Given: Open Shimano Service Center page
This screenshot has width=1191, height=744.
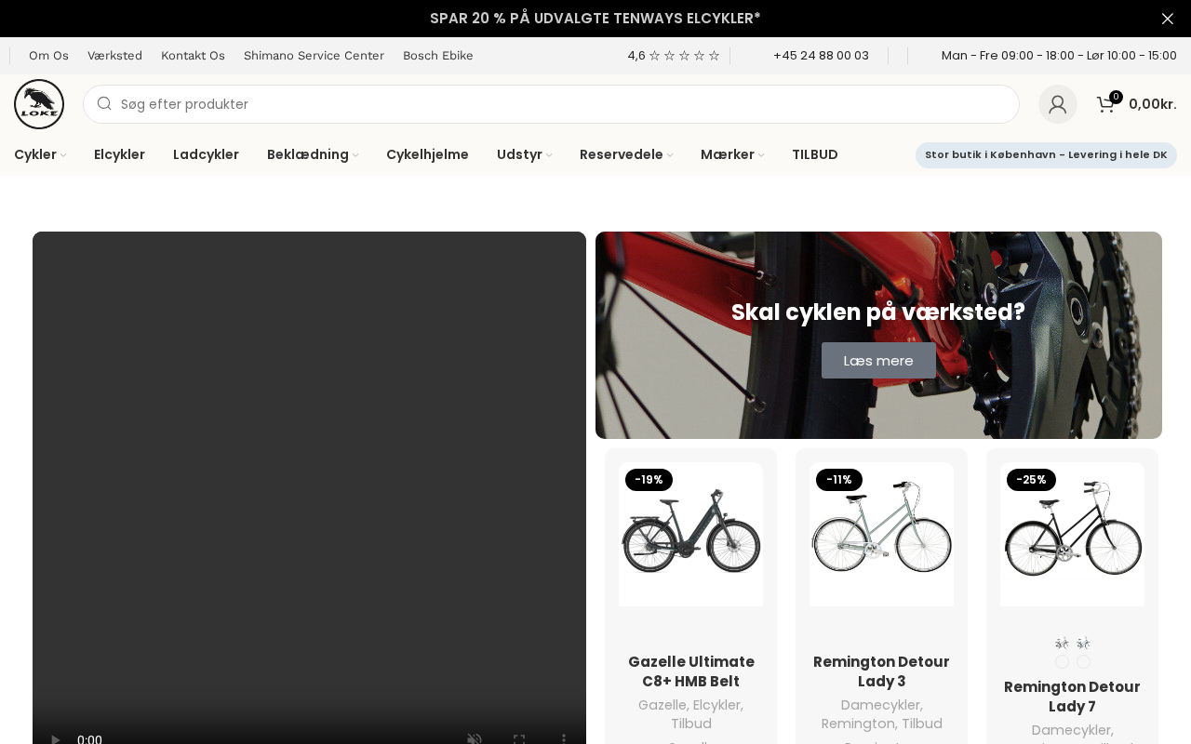Looking at the screenshot, I should click(314, 56).
